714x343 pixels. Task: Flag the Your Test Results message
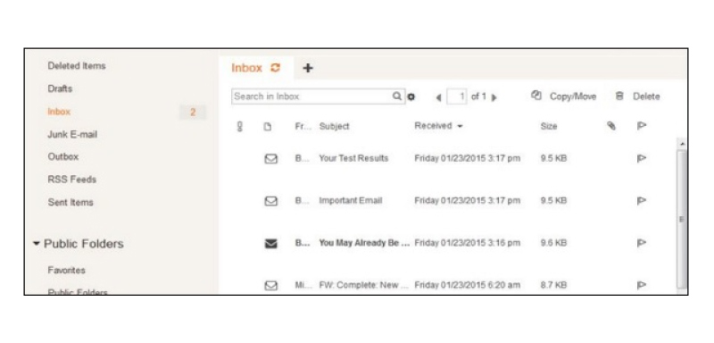pyautogui.click(x=642, y=158)
